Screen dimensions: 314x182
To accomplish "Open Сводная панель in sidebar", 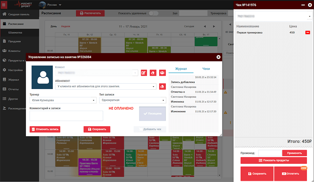I will pos(20,14).
